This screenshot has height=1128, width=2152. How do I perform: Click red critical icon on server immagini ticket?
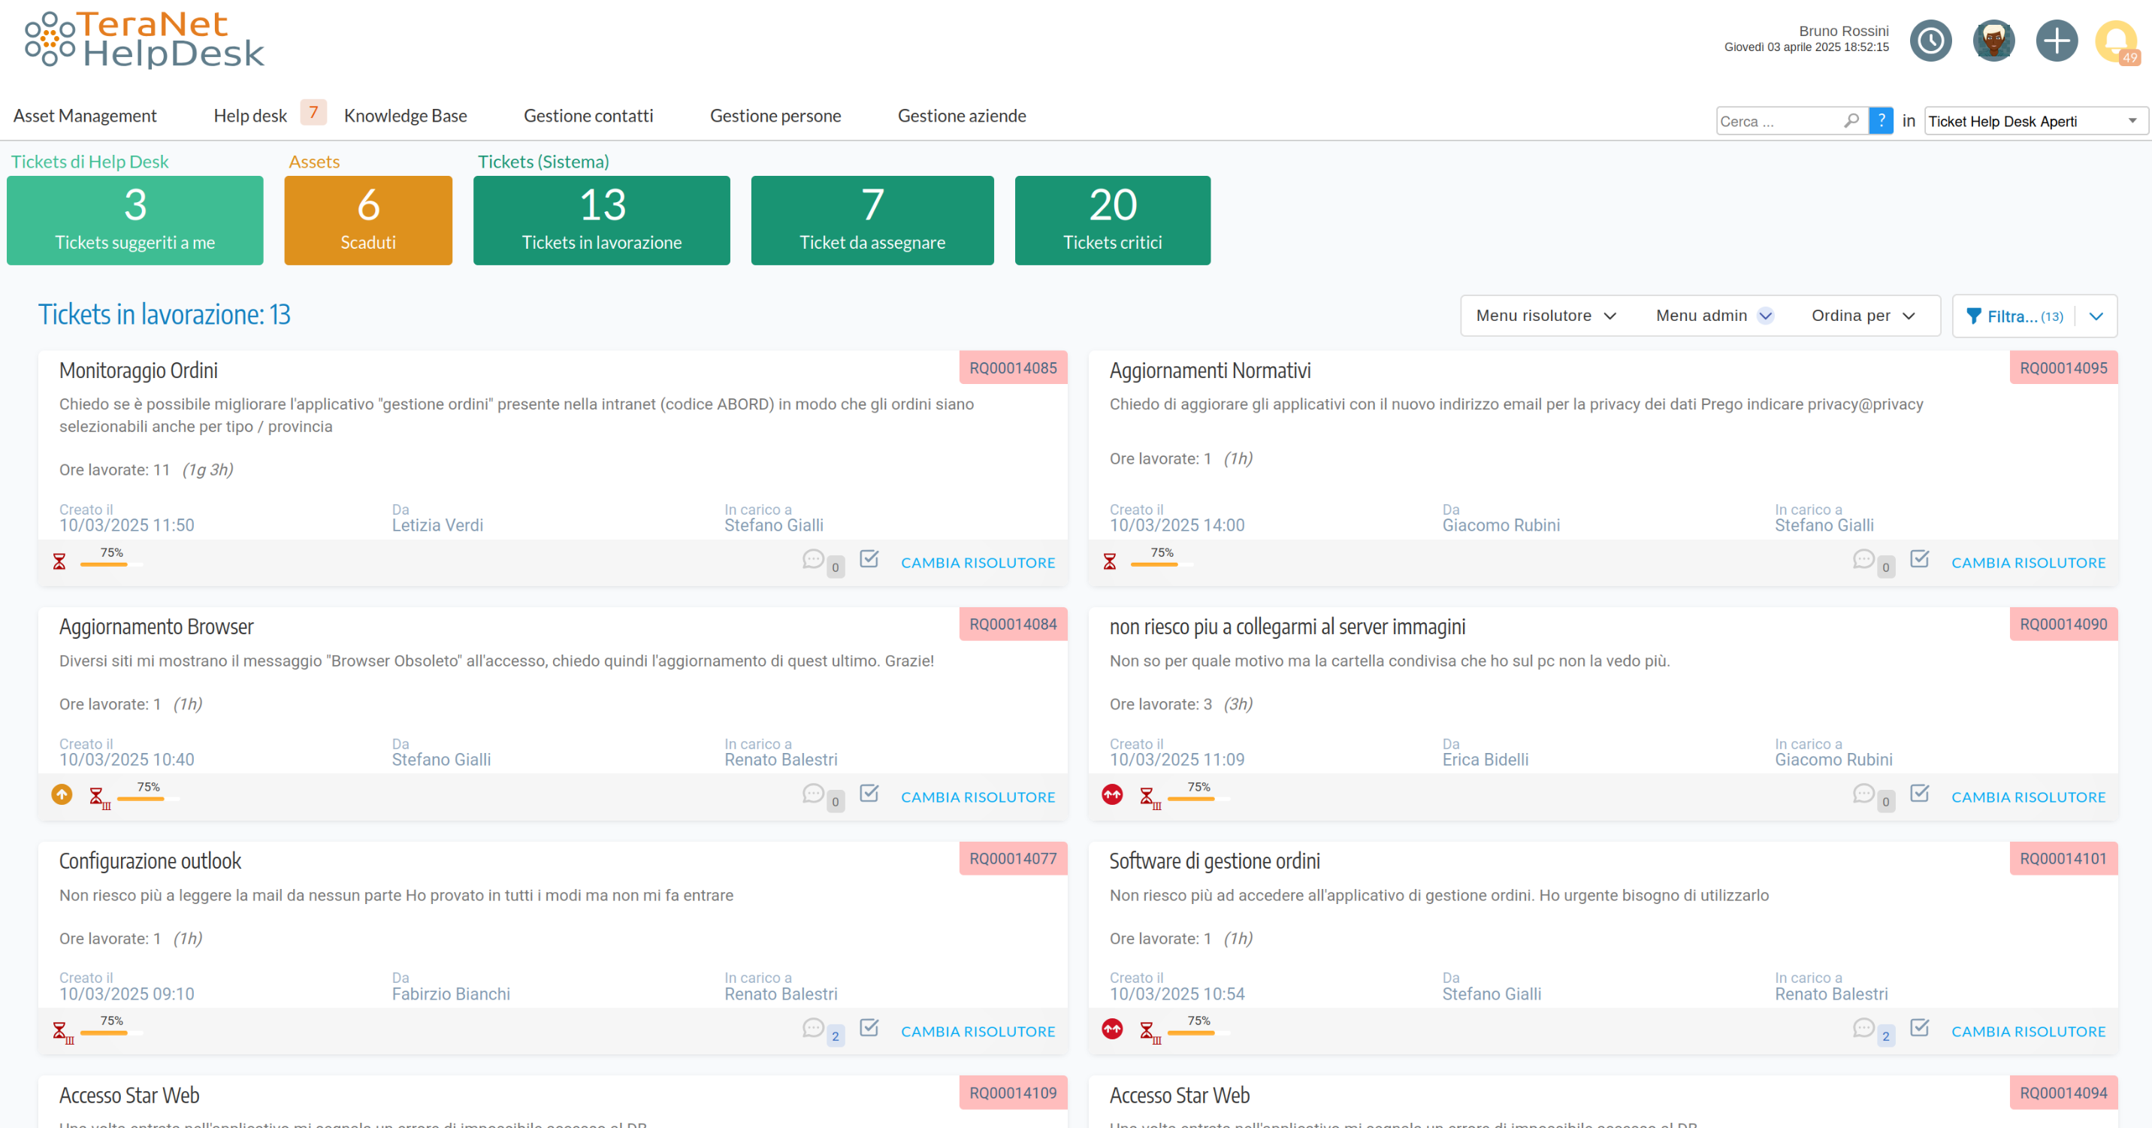1112,794
